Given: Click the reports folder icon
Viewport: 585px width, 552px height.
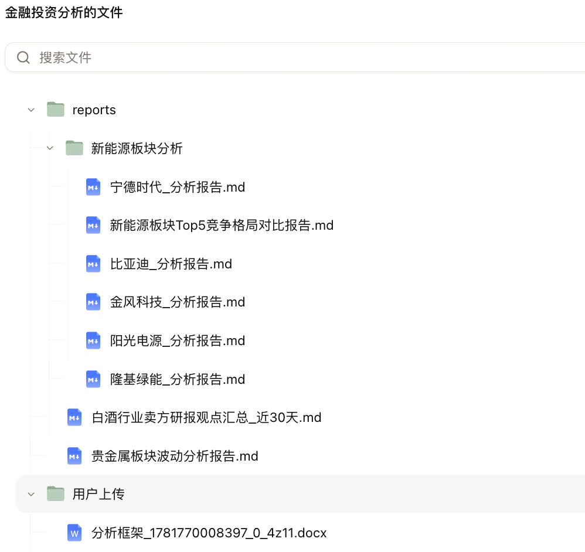Looking at the screenshot, I should pyautogui.click(x=56, y=109).
